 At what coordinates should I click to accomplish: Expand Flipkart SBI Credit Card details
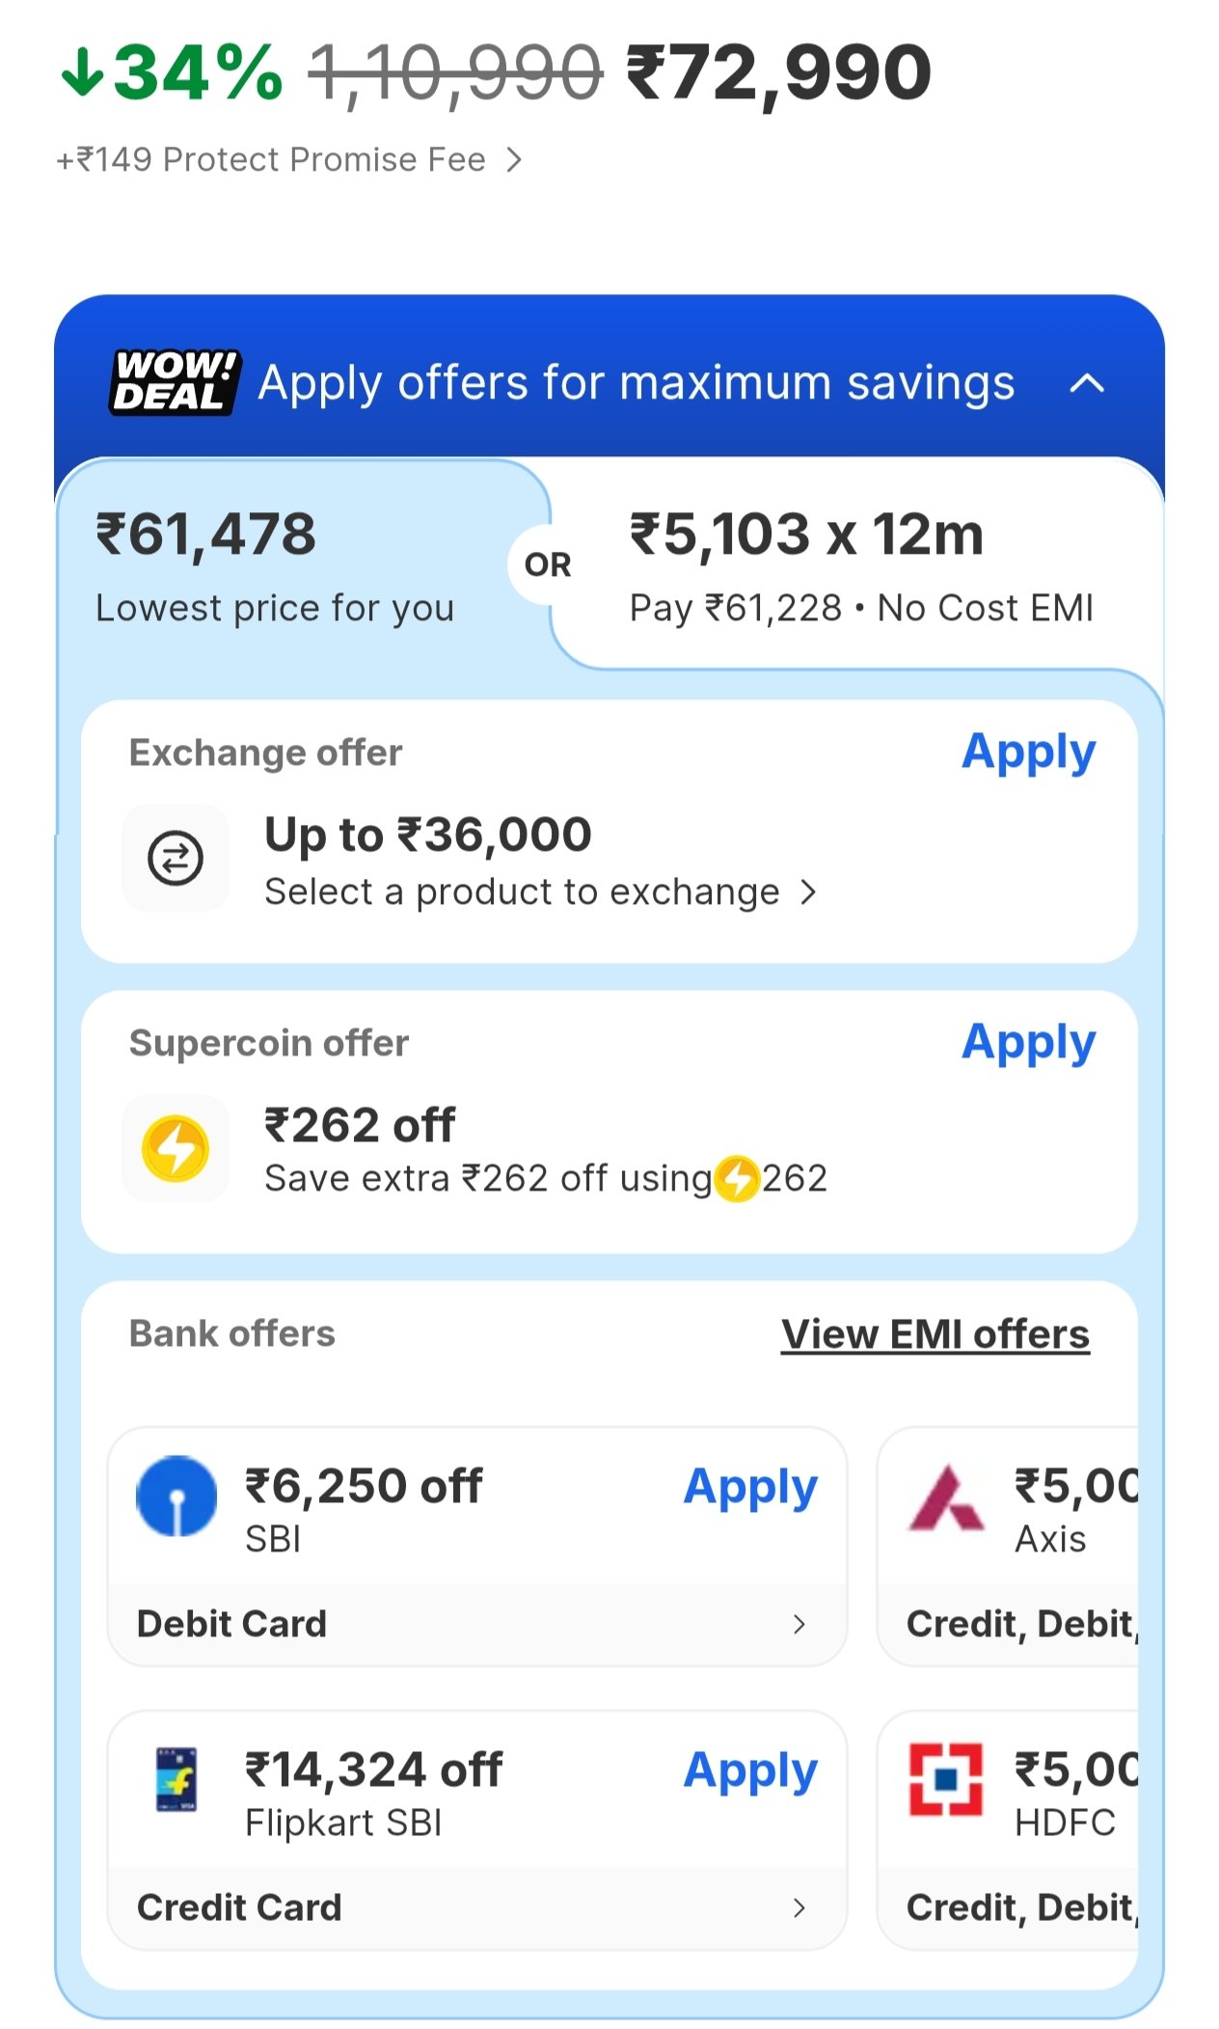click(x=799, y=1907)
